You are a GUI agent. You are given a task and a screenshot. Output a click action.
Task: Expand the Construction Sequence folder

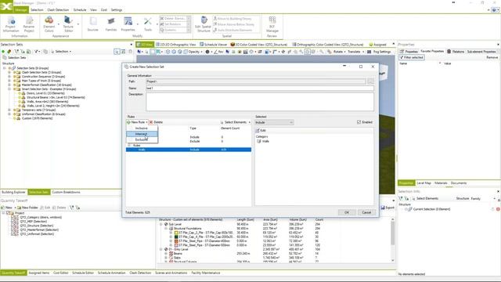click(x=9, y=77)
